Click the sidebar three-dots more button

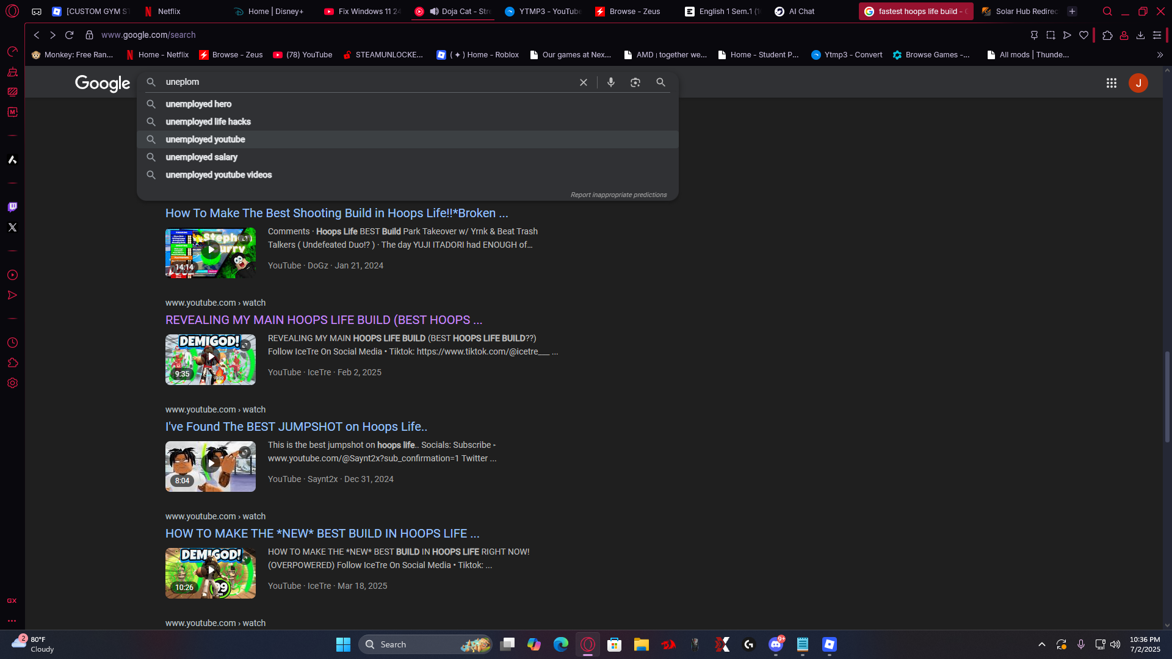point(12,621)
